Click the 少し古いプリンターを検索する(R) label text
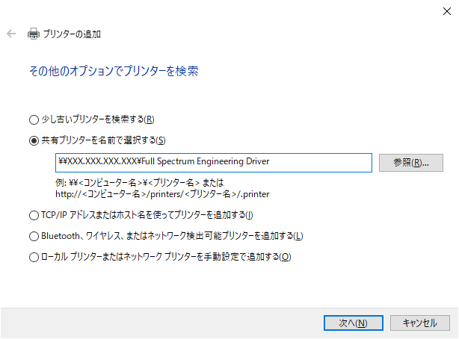The height and width of the screenshot is (339, 459). 98,119
